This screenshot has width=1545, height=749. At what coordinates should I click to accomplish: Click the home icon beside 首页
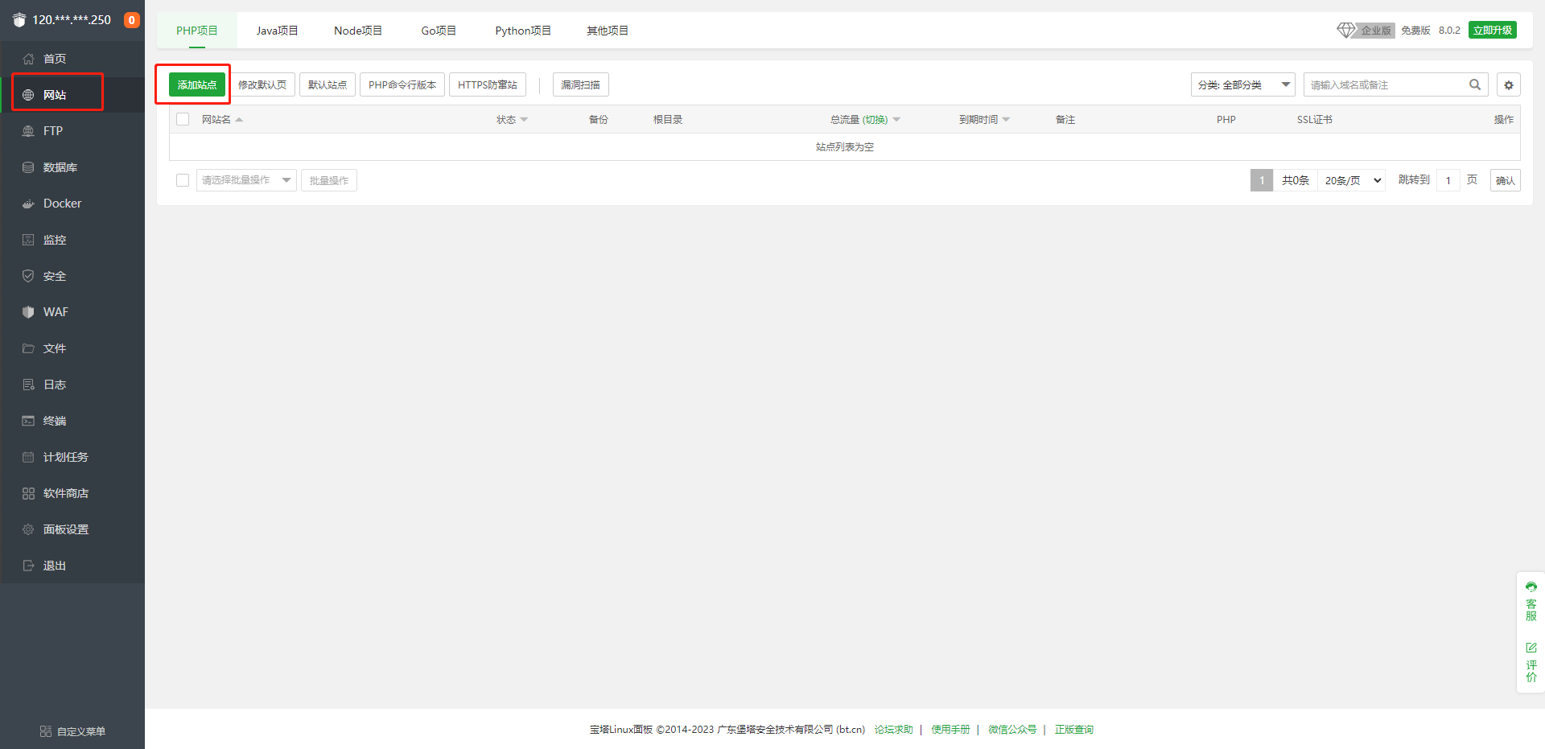tap(28, 59)
